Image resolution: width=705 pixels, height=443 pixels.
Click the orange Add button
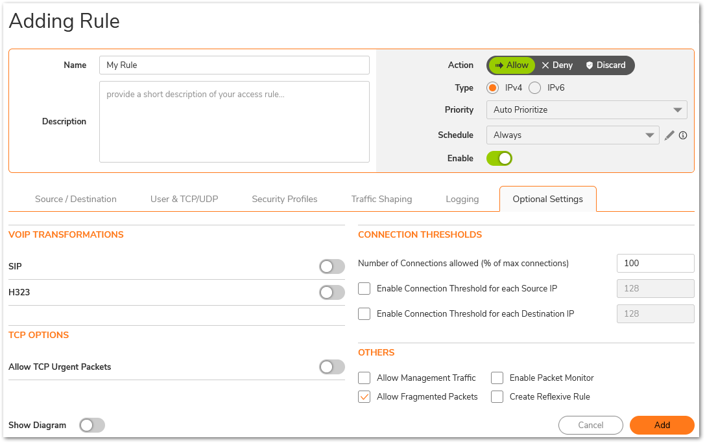click(662, 425)
